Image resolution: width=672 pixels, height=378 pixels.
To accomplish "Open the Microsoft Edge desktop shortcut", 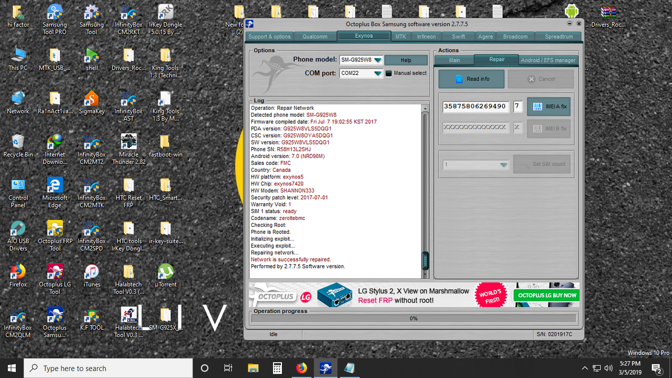I will [x=55, y=193].
